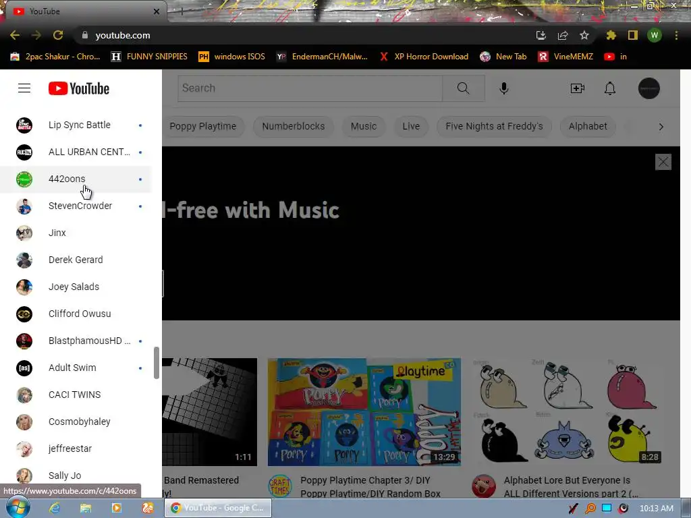This screenshot has width=691, height=518.
Task: Open the Windows Start orb
Action: tap(18, 507)
